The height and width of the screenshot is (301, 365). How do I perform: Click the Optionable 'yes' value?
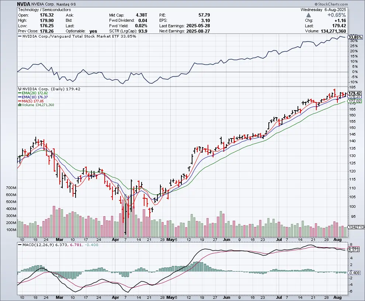click(x=93, y=31)
